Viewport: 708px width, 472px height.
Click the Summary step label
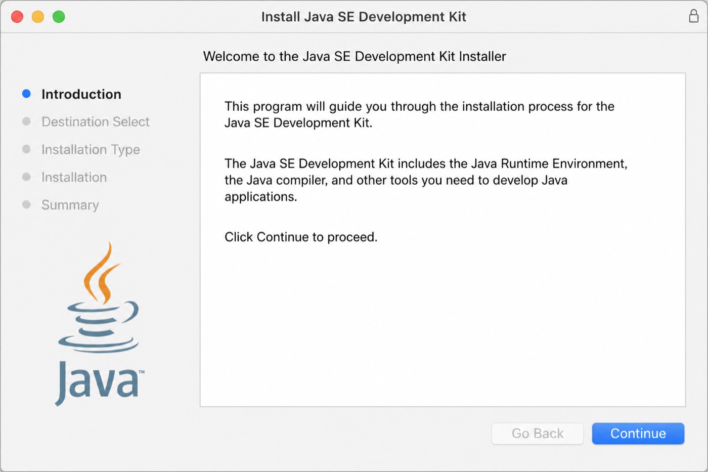pos(70,205)
